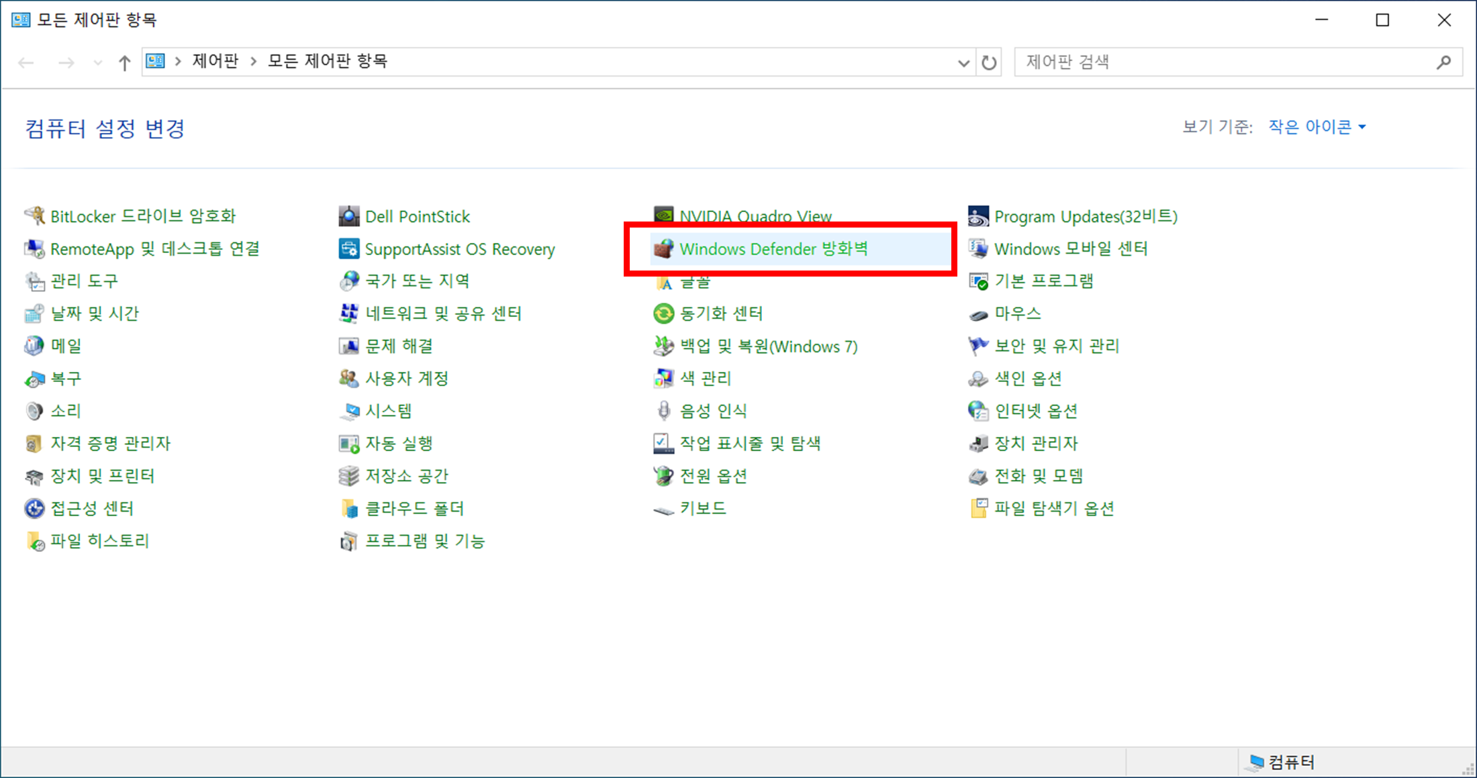The width and height of the screenshot is (1477, 778).
Task: Click the 모든 제어판 항목 breadcrumb
Action: pos(328,61)
